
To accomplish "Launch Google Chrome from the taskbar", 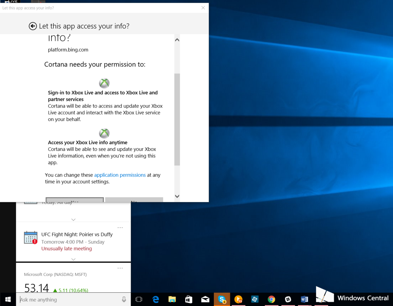I will [x=271, y=299].
